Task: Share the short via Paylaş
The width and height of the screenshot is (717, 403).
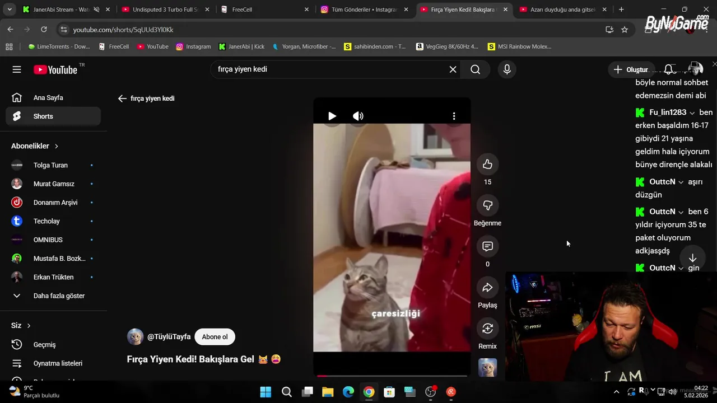Action: (487, 287)
